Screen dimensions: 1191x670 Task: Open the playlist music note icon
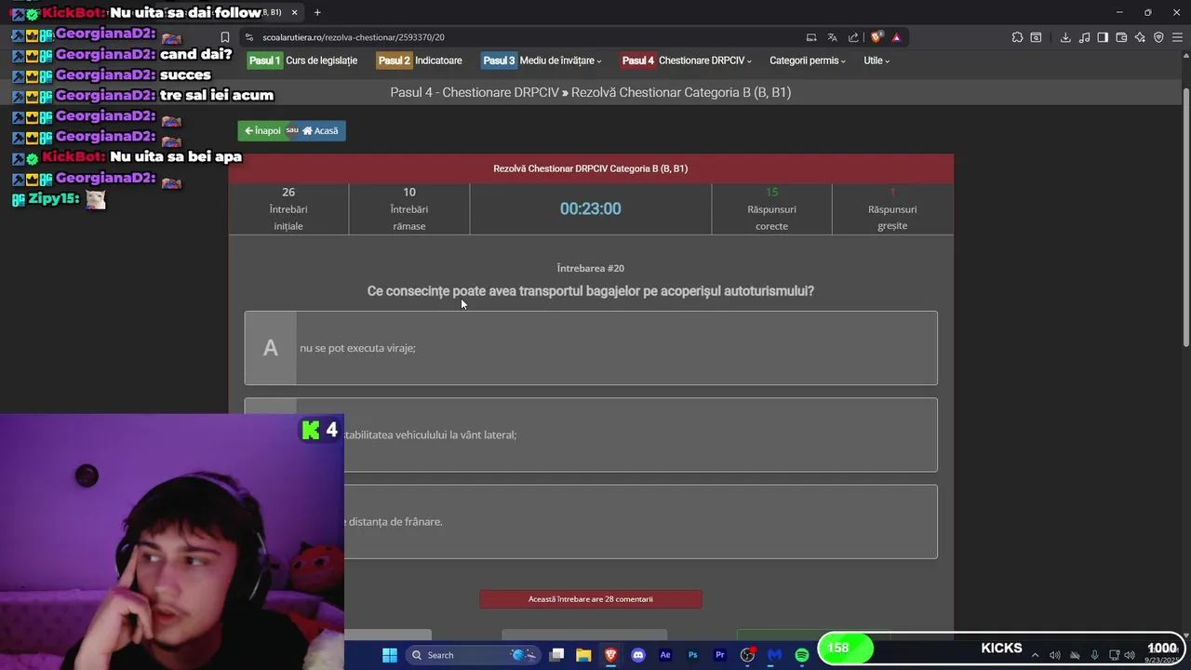(1084, 37)
